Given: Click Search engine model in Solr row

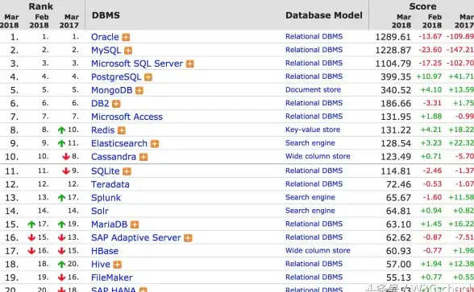Looking at the screenshot, I should [310, 211].
